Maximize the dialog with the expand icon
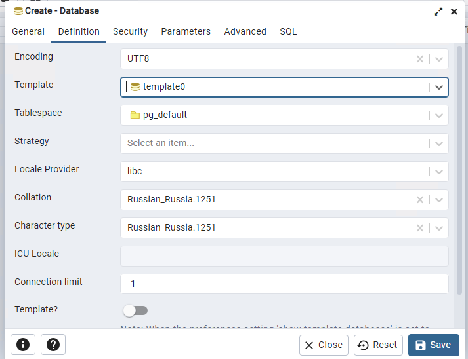Image resolution: width=468 pixels, height=359 pixels. [438, 12]
